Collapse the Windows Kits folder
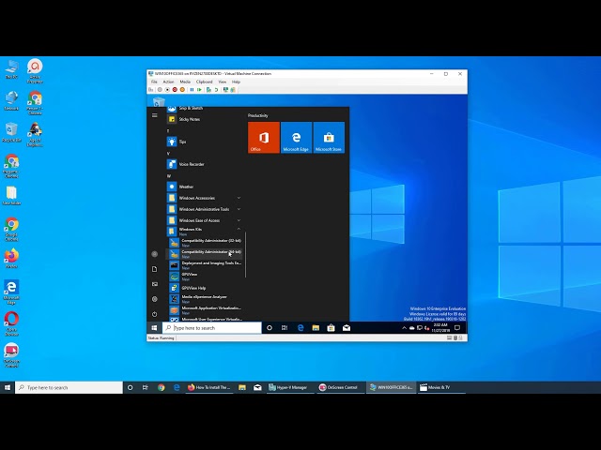 tap(204, 231)
